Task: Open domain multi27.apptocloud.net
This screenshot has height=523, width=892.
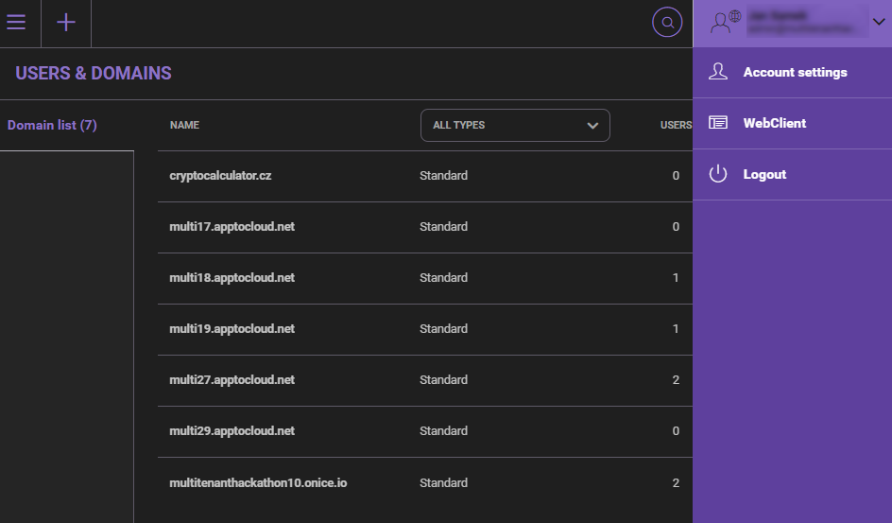Action: 232,379
